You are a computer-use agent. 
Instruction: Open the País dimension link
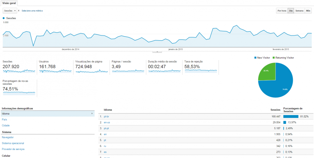coord(4,120)
